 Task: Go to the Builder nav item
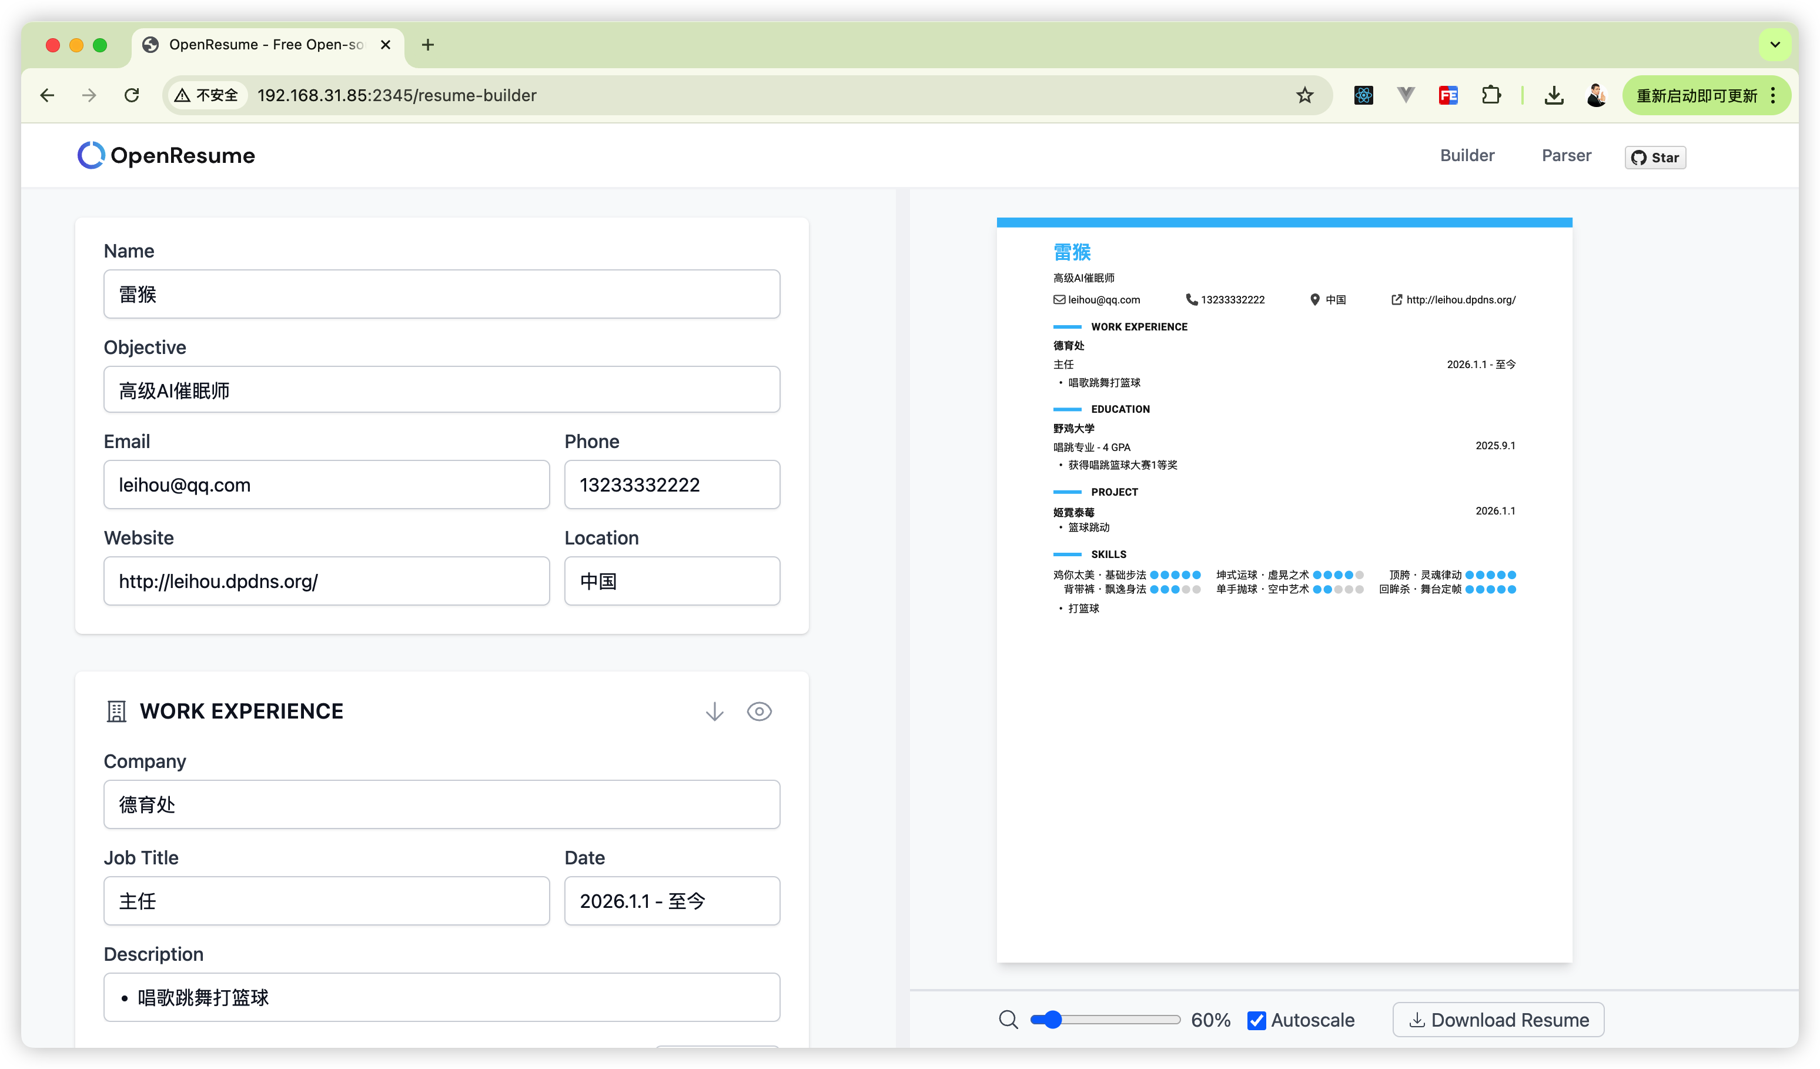click(x=1467, y=155)
